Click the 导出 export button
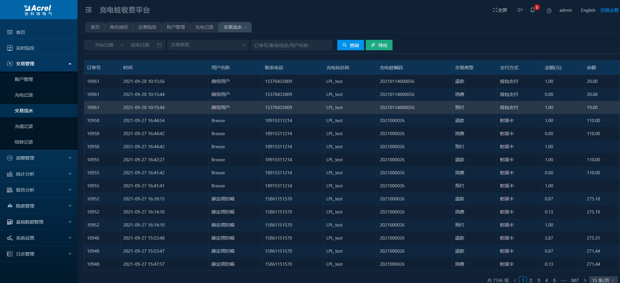This screenshot has width=620, height=283. (x=379, y=45)
